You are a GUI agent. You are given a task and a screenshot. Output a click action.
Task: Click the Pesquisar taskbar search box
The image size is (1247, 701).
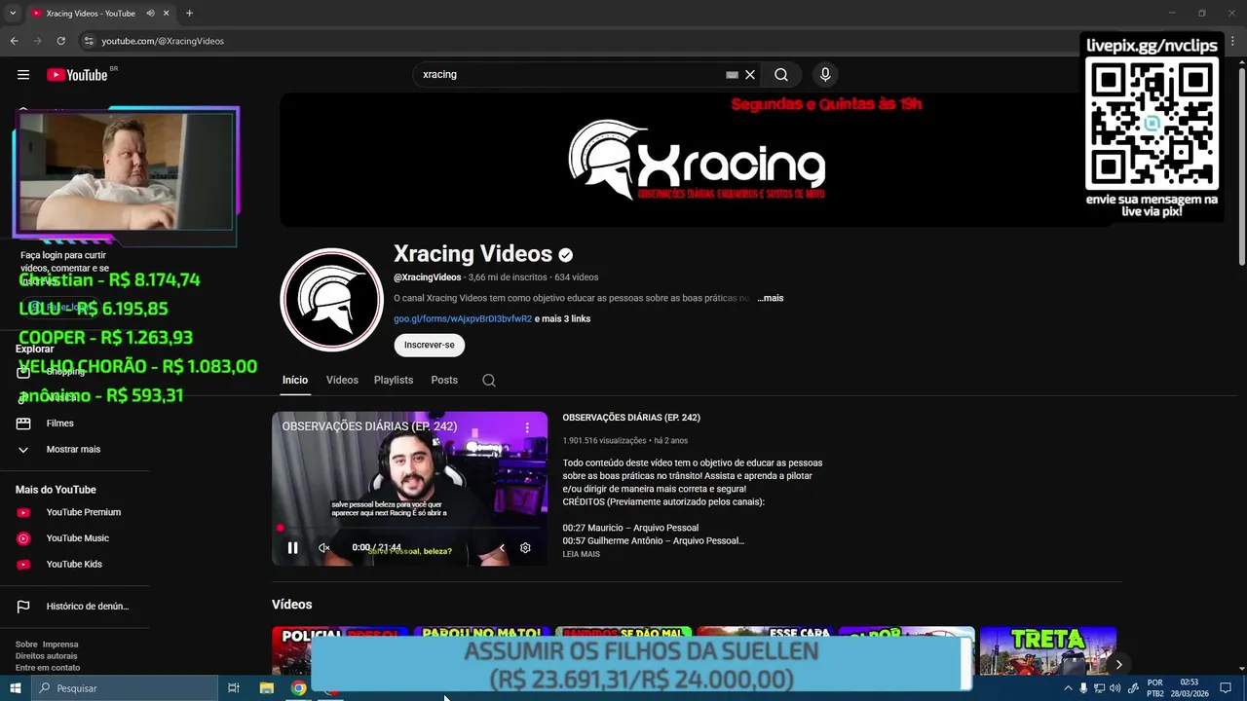[x=125, y=688]
